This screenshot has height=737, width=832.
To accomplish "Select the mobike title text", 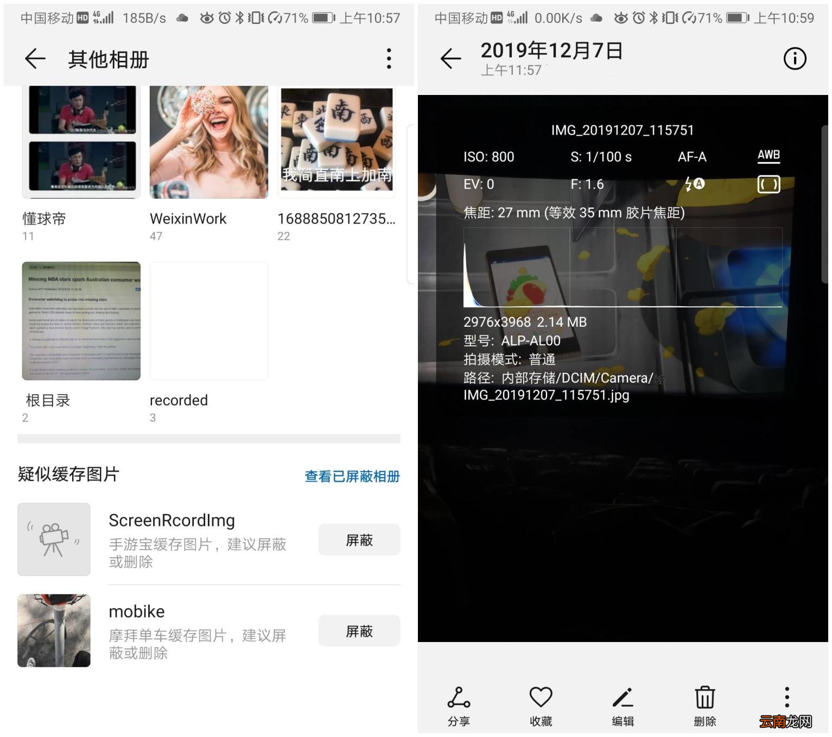I will pyautogui.click(x=137, y=612).
